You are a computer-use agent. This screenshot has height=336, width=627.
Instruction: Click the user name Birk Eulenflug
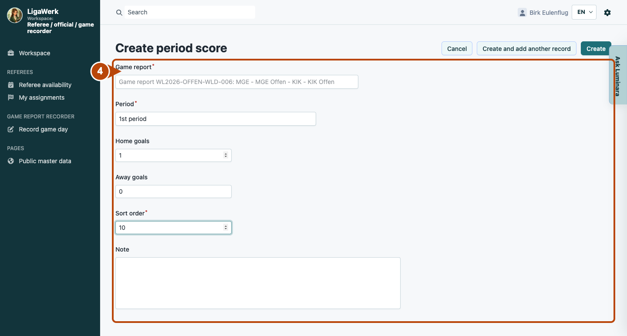tap(549, 13)
